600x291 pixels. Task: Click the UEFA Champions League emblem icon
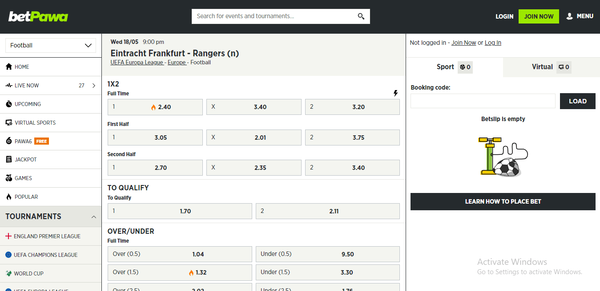pos(8,255)
